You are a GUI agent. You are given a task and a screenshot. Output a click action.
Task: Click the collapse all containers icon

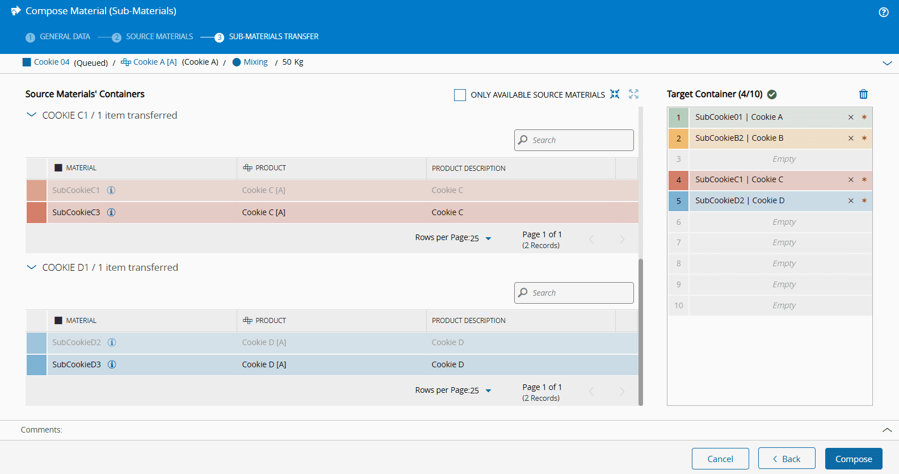pyautogui.click(x=615, y=94)
